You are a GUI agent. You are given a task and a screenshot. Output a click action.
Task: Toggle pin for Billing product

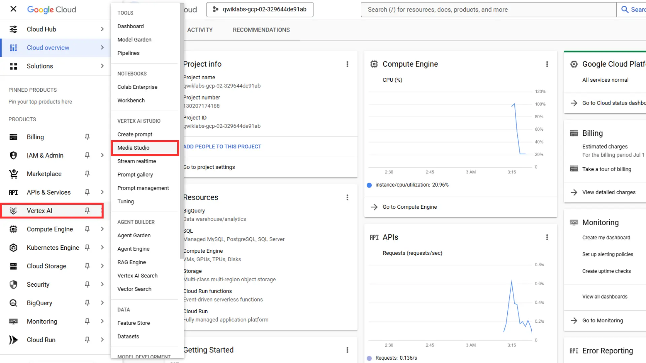(87, 137)
